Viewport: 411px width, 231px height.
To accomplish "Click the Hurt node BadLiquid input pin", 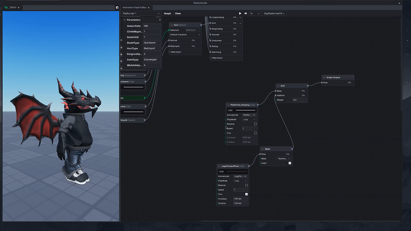I will (x=169, y=46).
